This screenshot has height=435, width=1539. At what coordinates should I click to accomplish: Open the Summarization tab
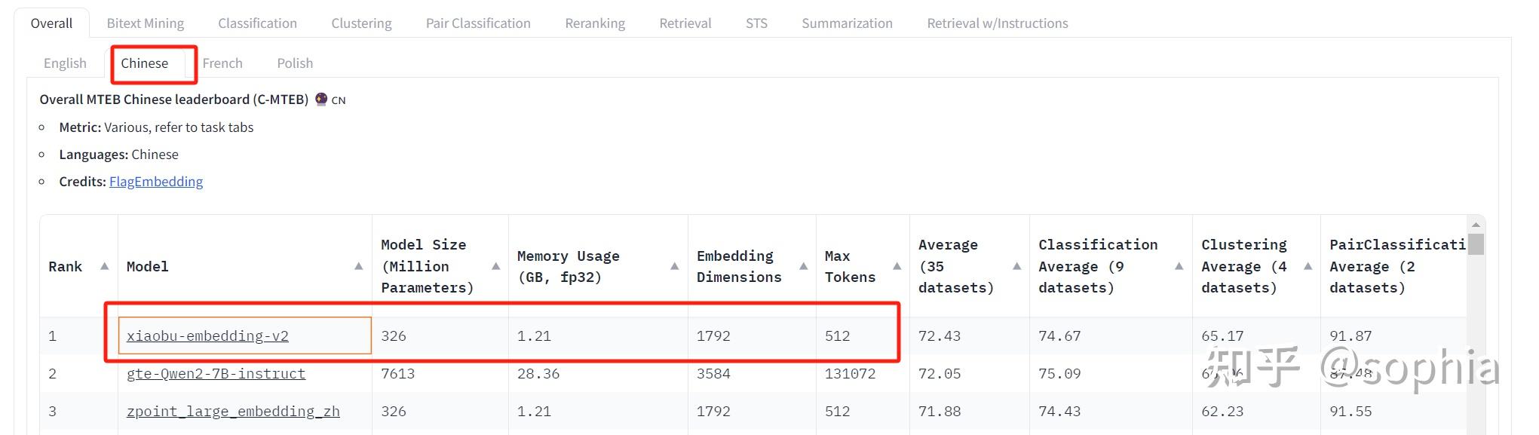point(847,23)
